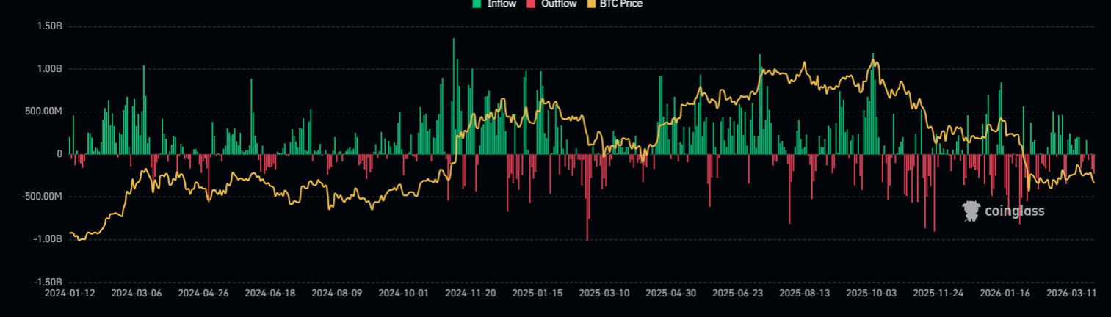Click the green Inflow legend swatch
Screen dimensions: 1111x317
[477, 4]
